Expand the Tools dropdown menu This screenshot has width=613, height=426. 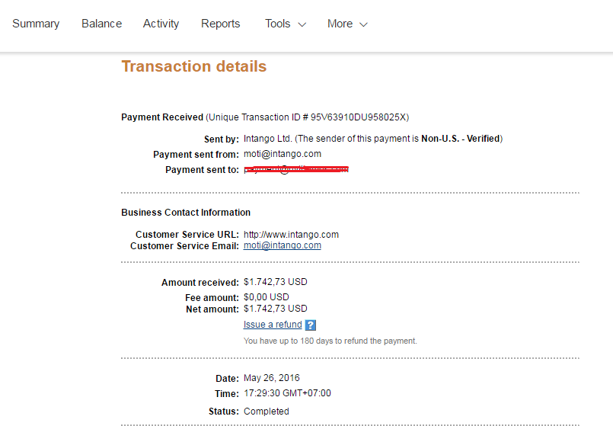point(286,24)
